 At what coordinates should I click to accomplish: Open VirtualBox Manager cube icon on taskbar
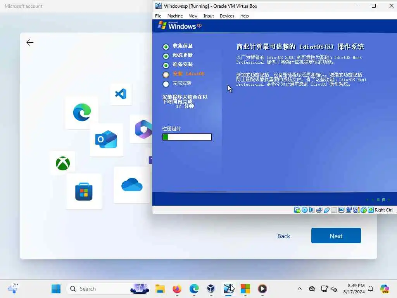tap(211, 289)
